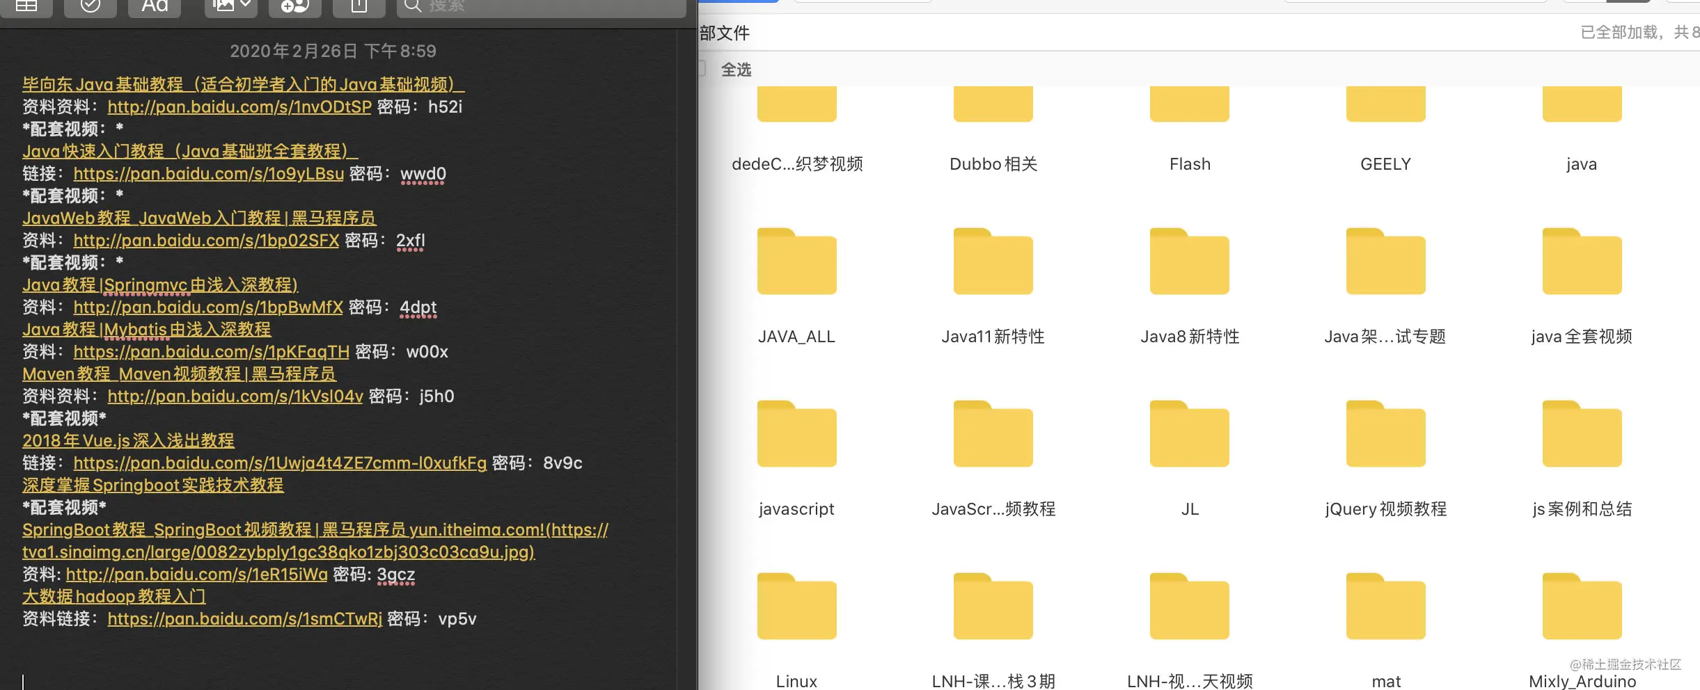Open the photo media dropdown in Notes toolbar
Image resolution: width=1700 pixels, height=690 pixels.
231,6
